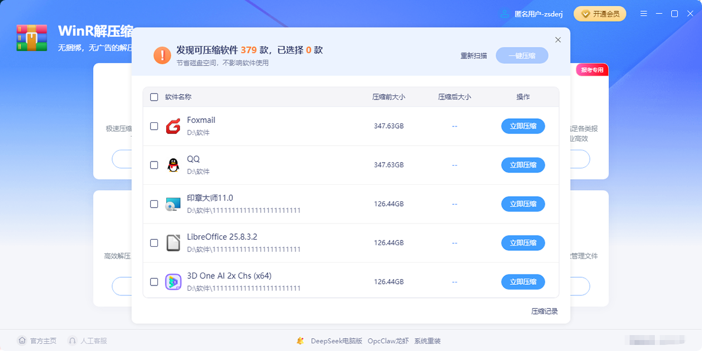Click the 一键压缩 button
The height and width of the screenshot is (351, 702).
tap(522, 56)
